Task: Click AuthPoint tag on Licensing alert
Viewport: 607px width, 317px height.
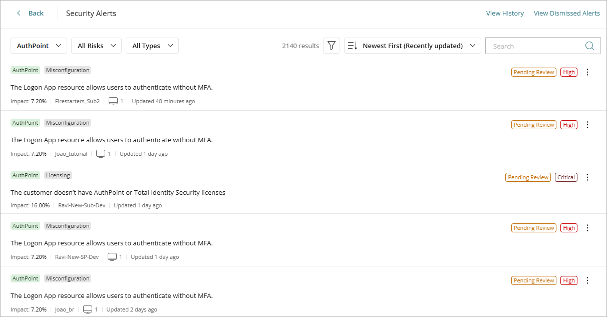Action: point(25,175)
